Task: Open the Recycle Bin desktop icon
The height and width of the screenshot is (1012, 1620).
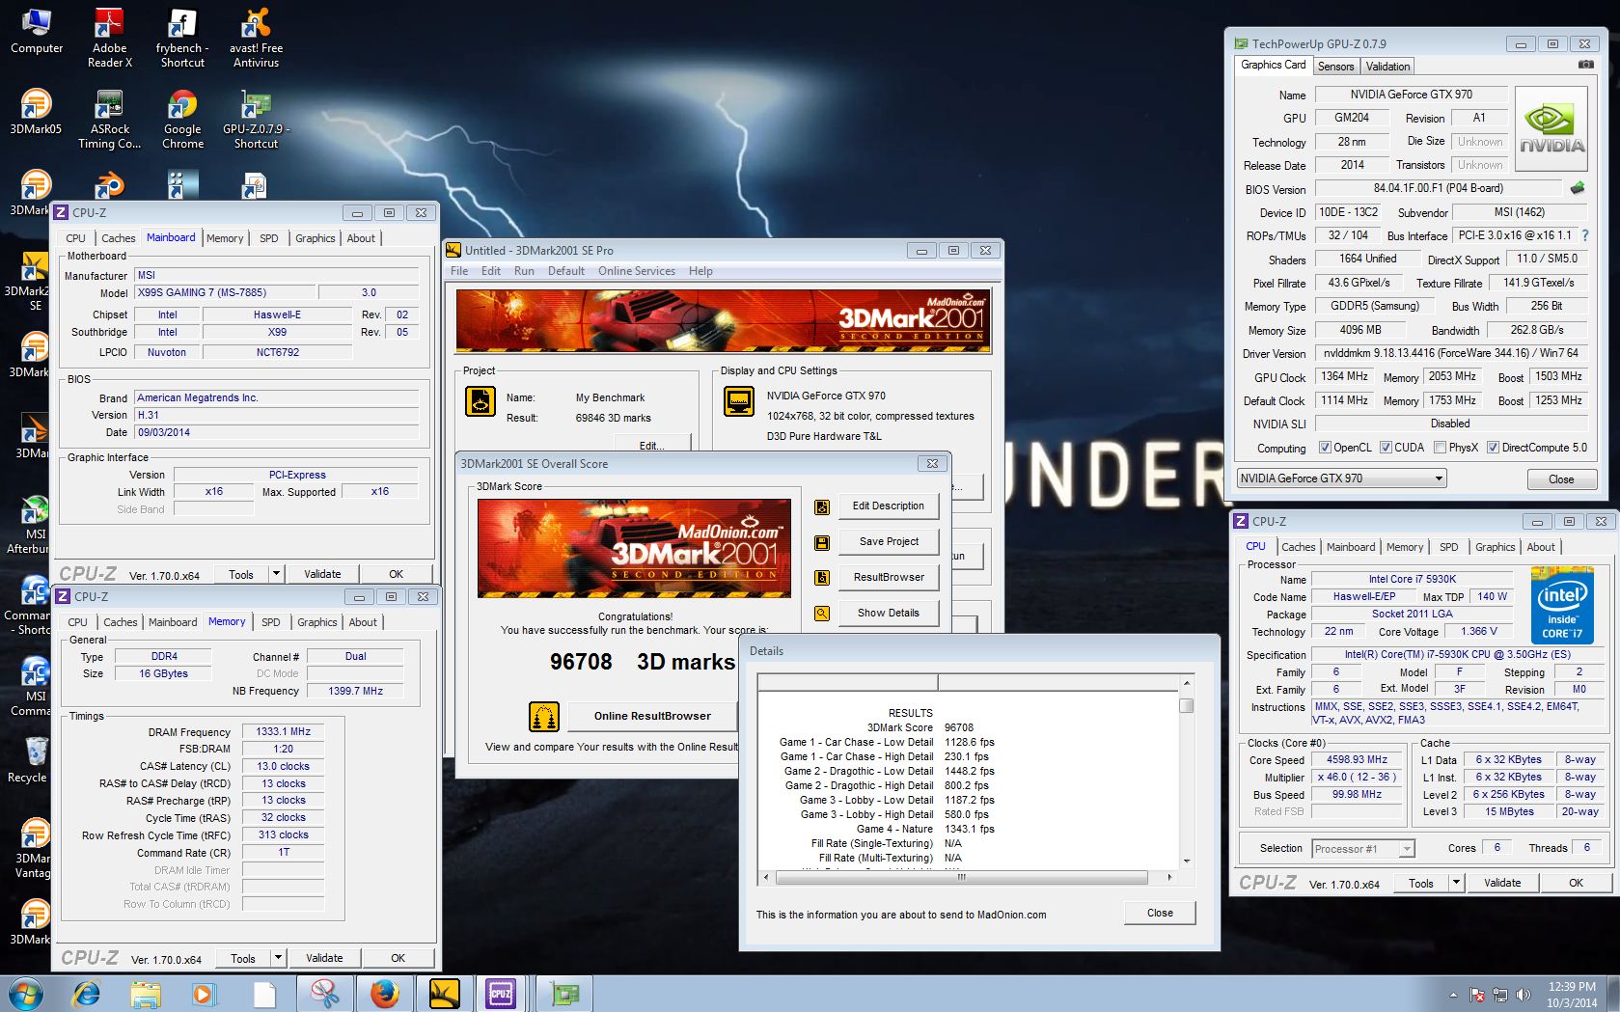Action: (x=29, y=759)
